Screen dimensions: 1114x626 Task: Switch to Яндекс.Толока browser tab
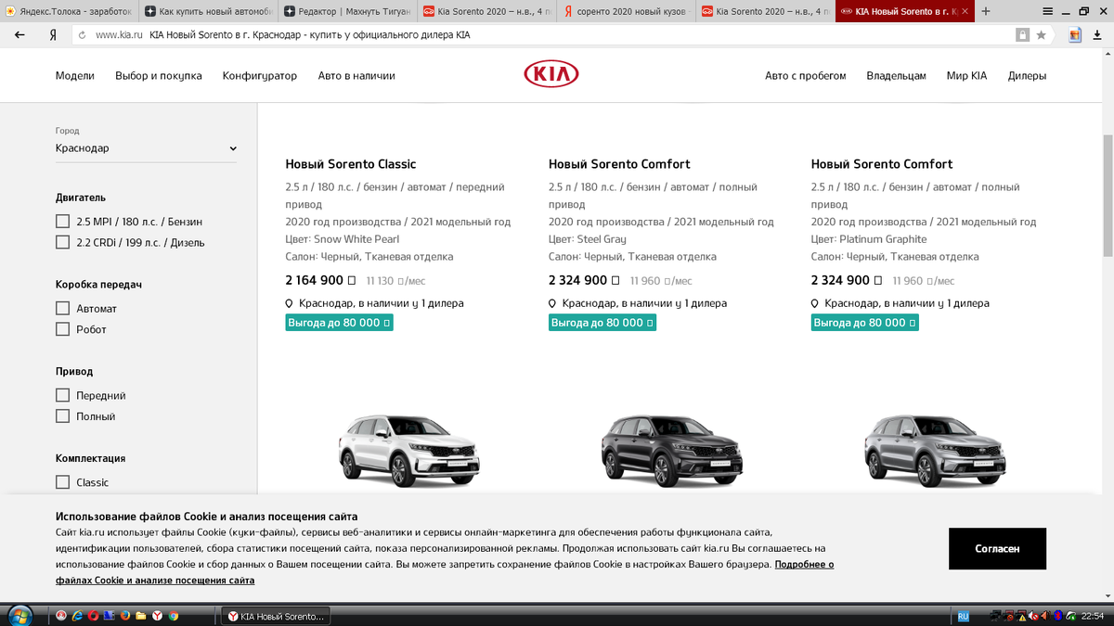click(70, 12)
